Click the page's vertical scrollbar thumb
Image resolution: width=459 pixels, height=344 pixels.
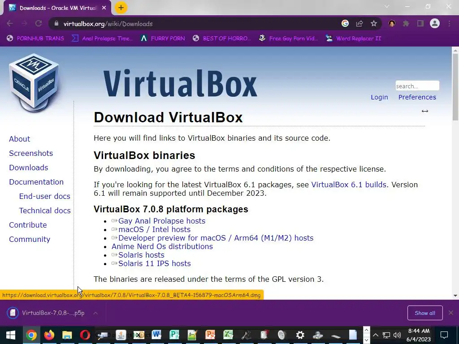coord(455,86)
